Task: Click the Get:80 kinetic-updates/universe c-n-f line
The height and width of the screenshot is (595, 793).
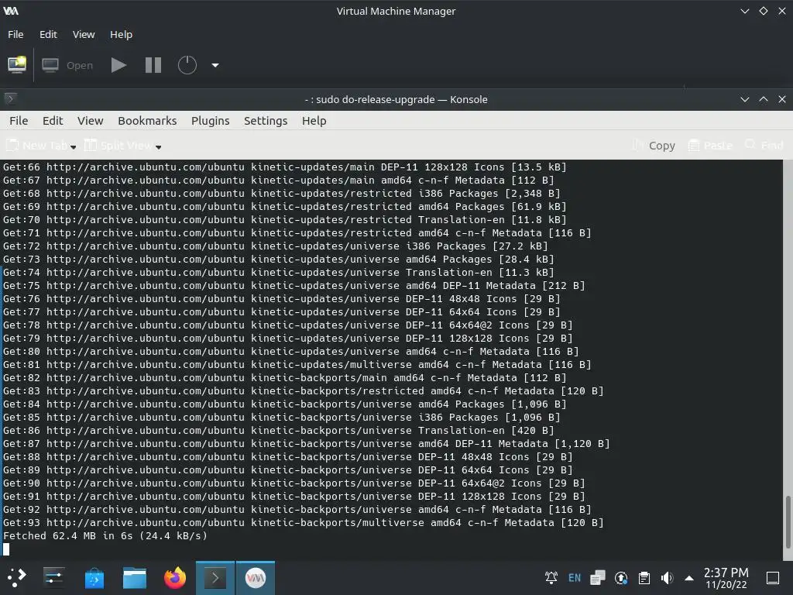Action: click(291, 351)
